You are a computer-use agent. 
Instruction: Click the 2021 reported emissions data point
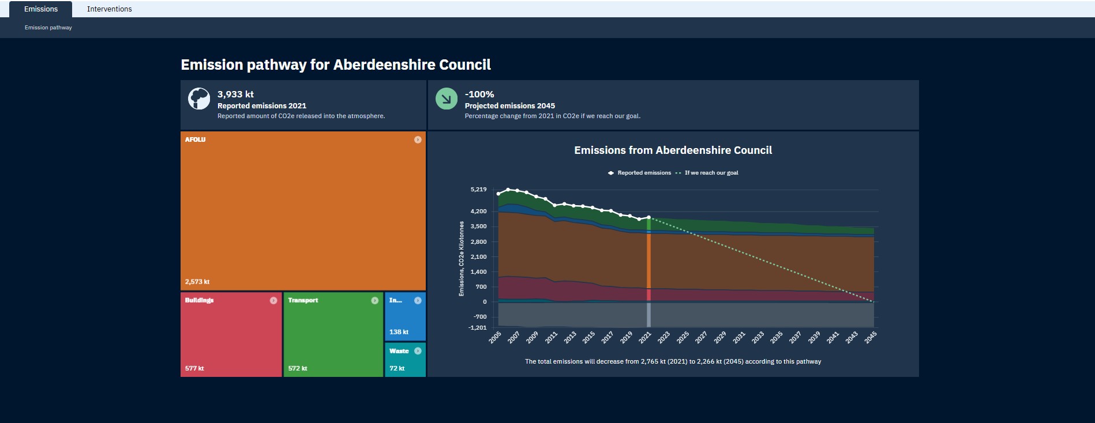click(648, 217)
